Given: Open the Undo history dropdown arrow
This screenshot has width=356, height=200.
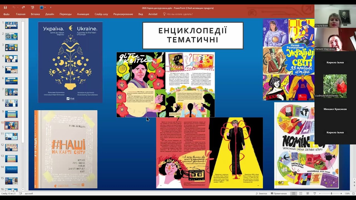Looking at the screenshot, I should pyautogui.click(x=18, y=7).
